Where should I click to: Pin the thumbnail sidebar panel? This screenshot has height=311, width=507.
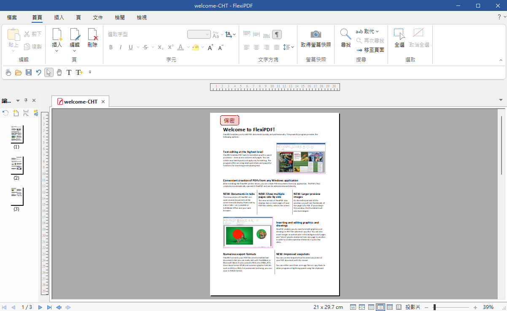(26, 101)
